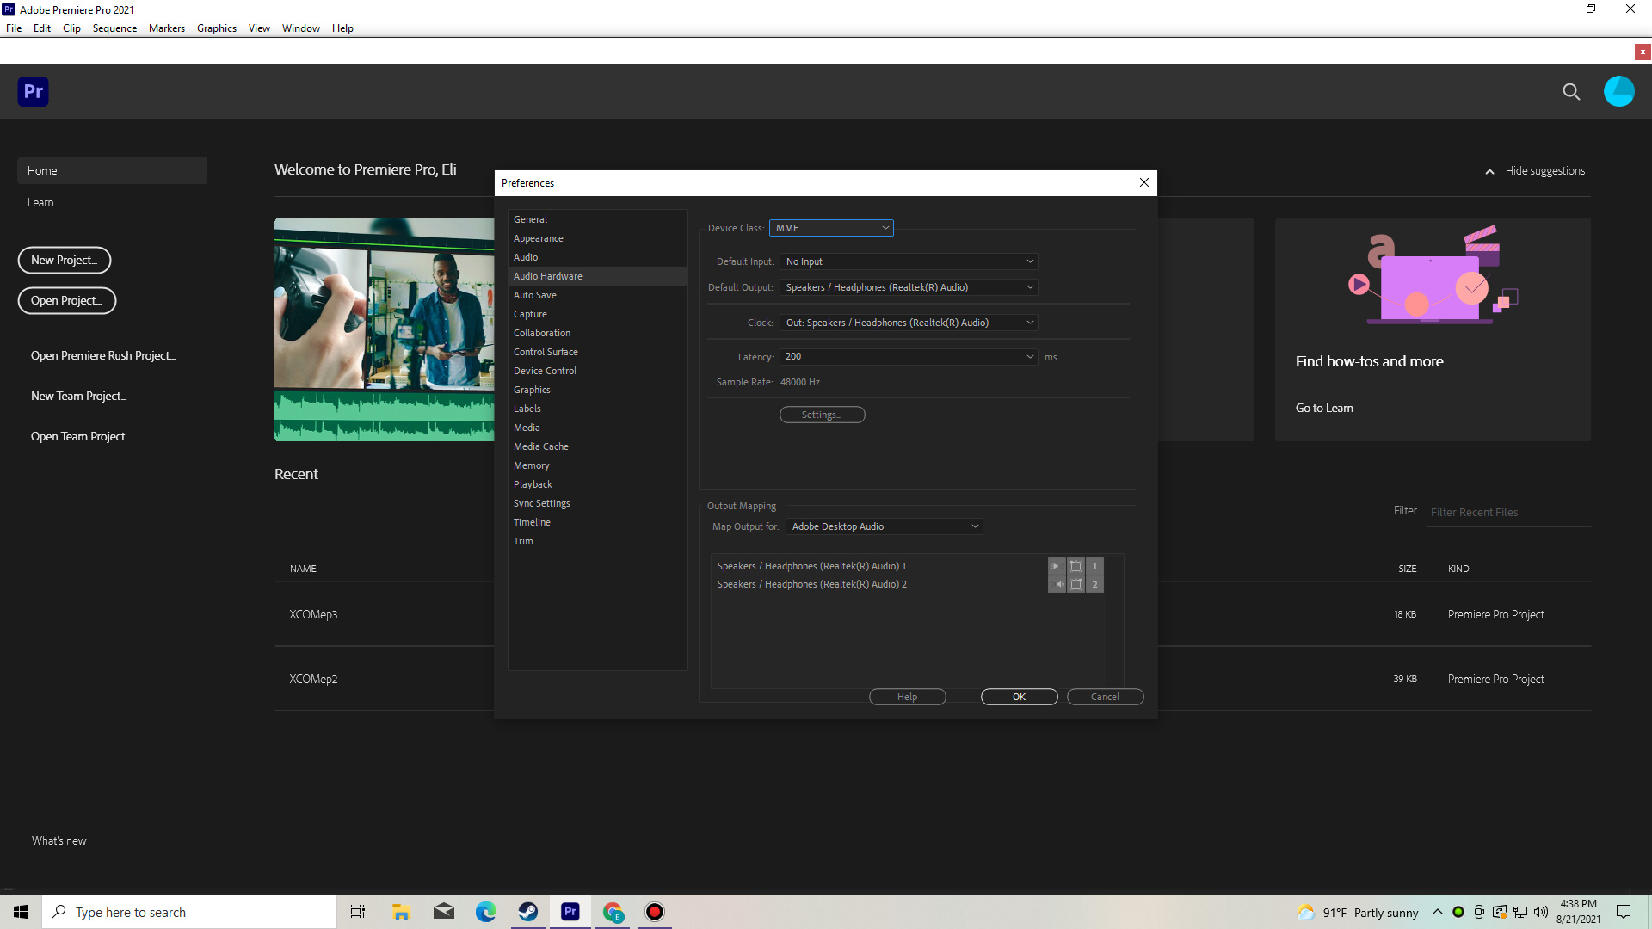Open the Map Output for dropdown
The width and height of the screenshot is (1652, 929).
884,526
